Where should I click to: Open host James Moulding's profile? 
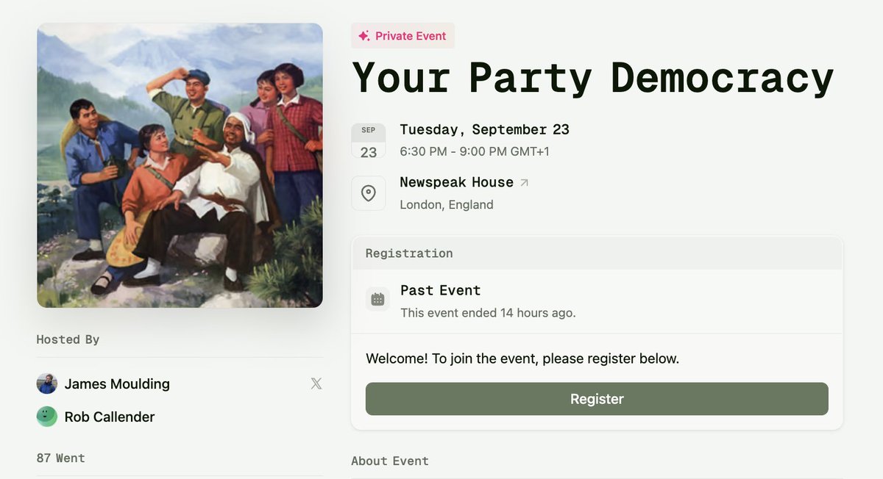coord(117,383)
